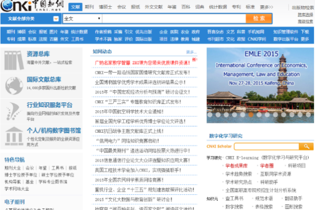Click the orange 检索 button
315x210 pixels.
[259, 19]
